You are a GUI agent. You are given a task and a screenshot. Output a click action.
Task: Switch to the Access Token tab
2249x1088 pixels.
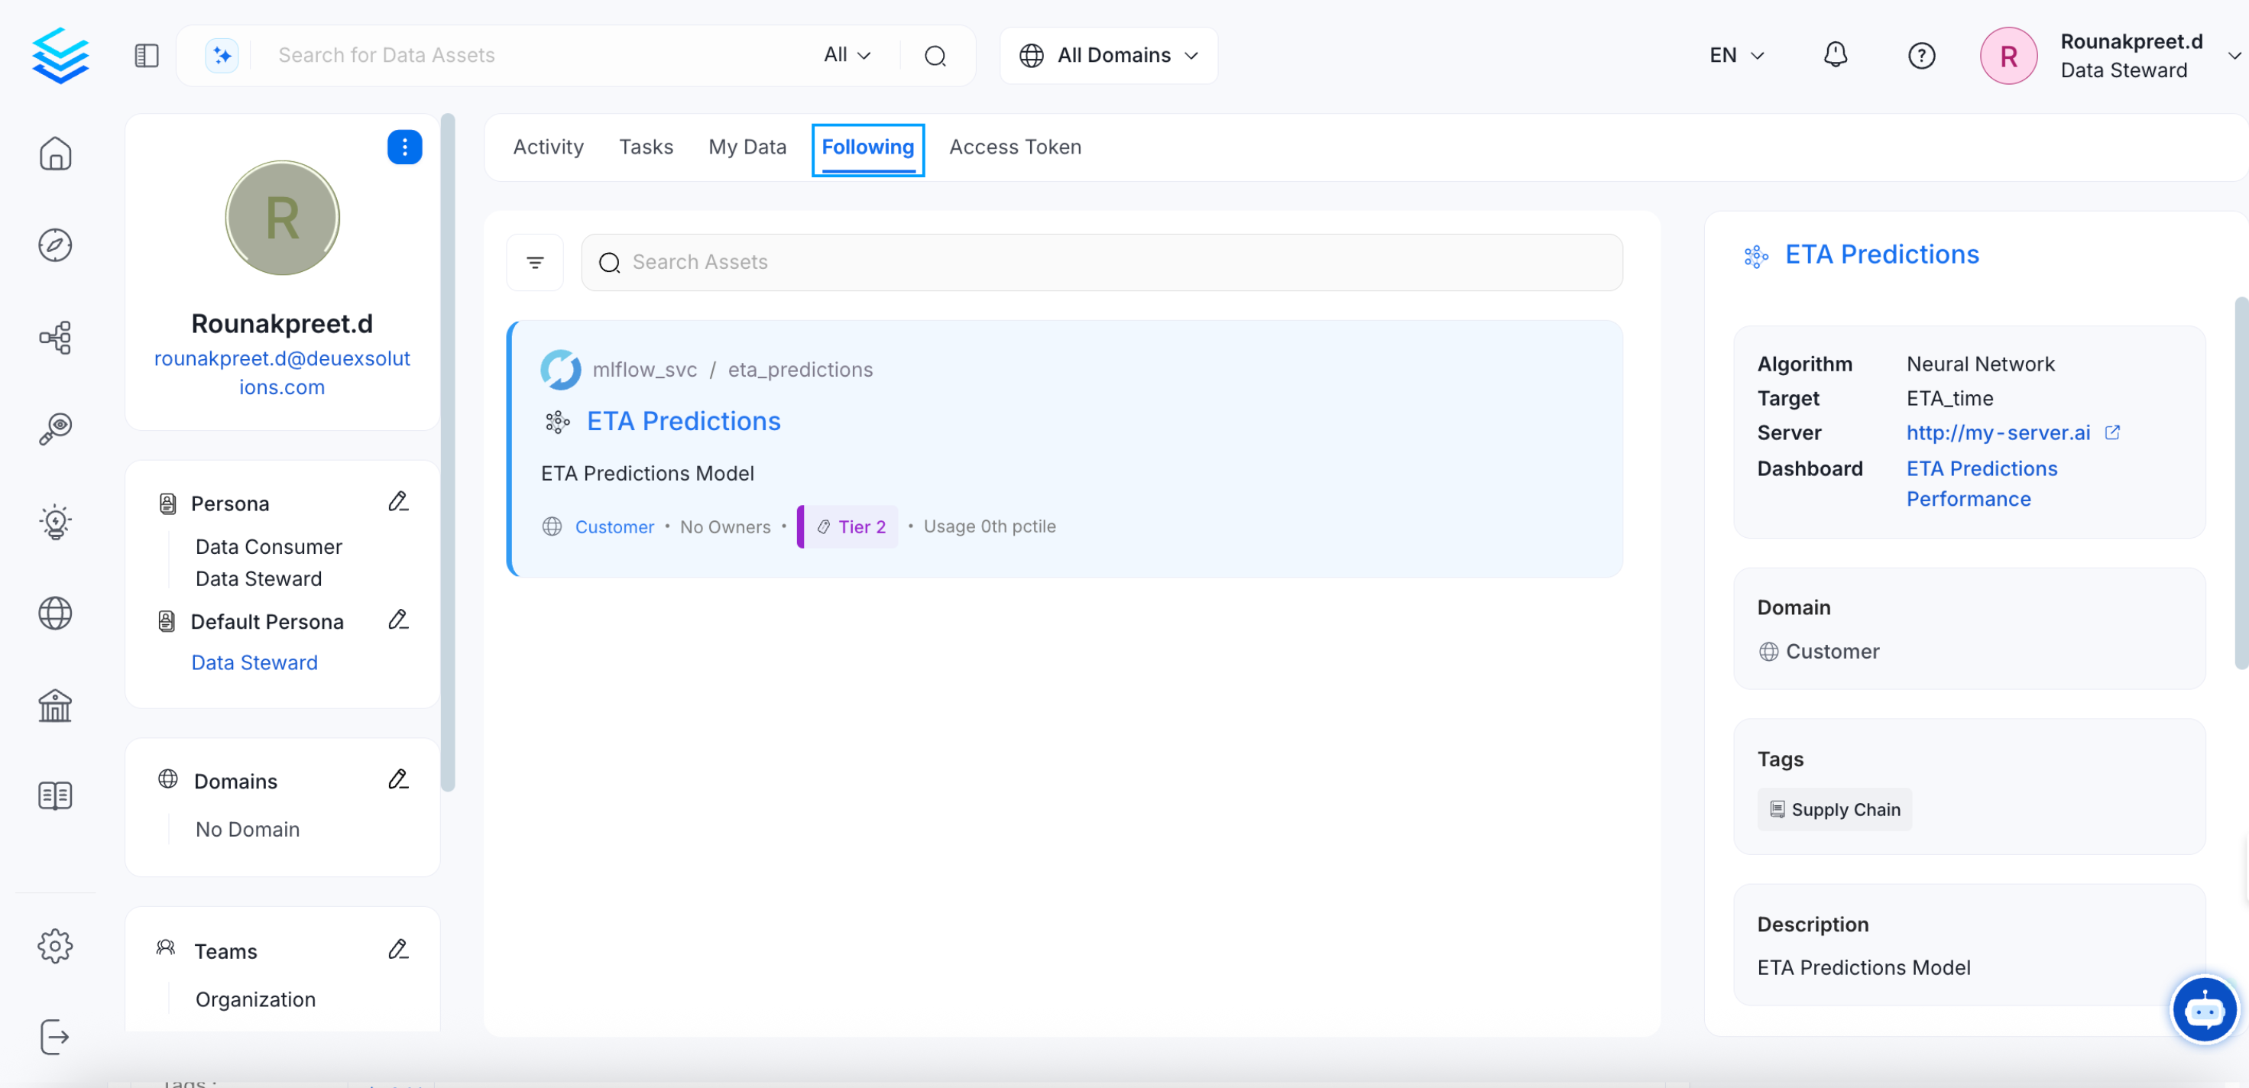click(x=1015, y=147)
